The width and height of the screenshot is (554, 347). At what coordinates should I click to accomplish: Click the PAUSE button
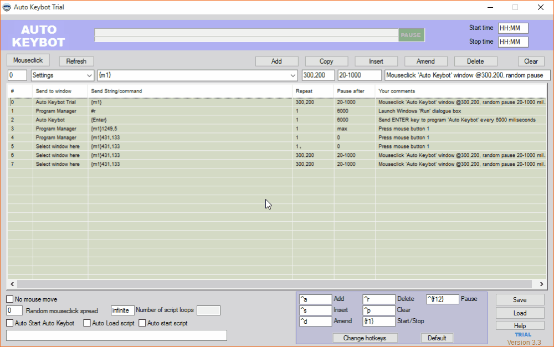click(x=411, y=35)
